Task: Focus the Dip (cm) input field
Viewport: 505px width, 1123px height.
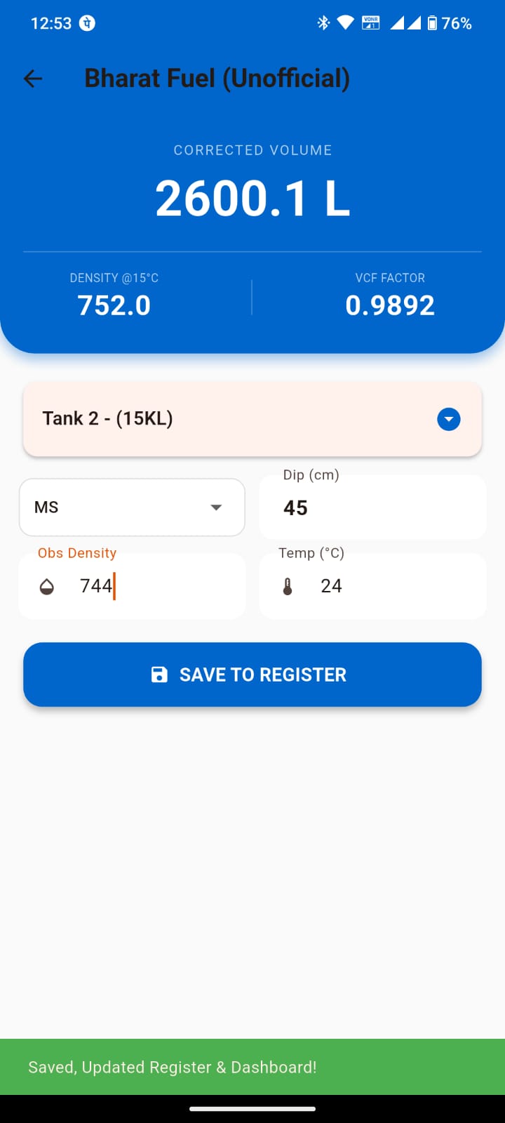Action: (x=372, y=508)
